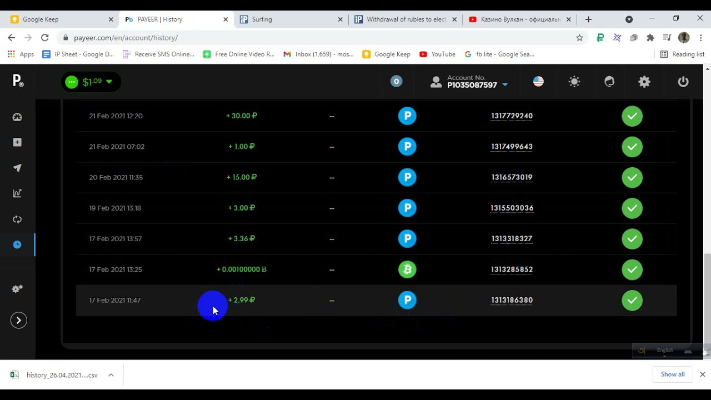Viewport: 711px width, 400px height.
Task: Open the trade chart icon in sidebar
Action: point(17,193)
